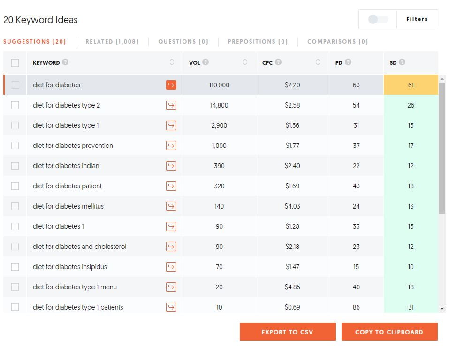Sort by CPC using its sort arrows
Screen dimensions: 449x357
click(318, 62)
